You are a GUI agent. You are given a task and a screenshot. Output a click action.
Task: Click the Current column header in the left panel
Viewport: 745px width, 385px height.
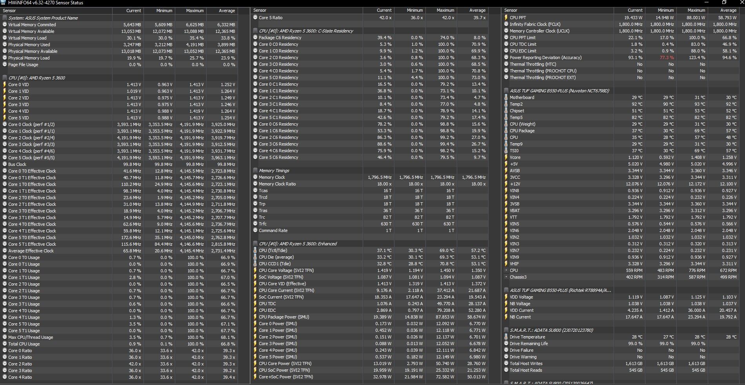pos(134,11)
